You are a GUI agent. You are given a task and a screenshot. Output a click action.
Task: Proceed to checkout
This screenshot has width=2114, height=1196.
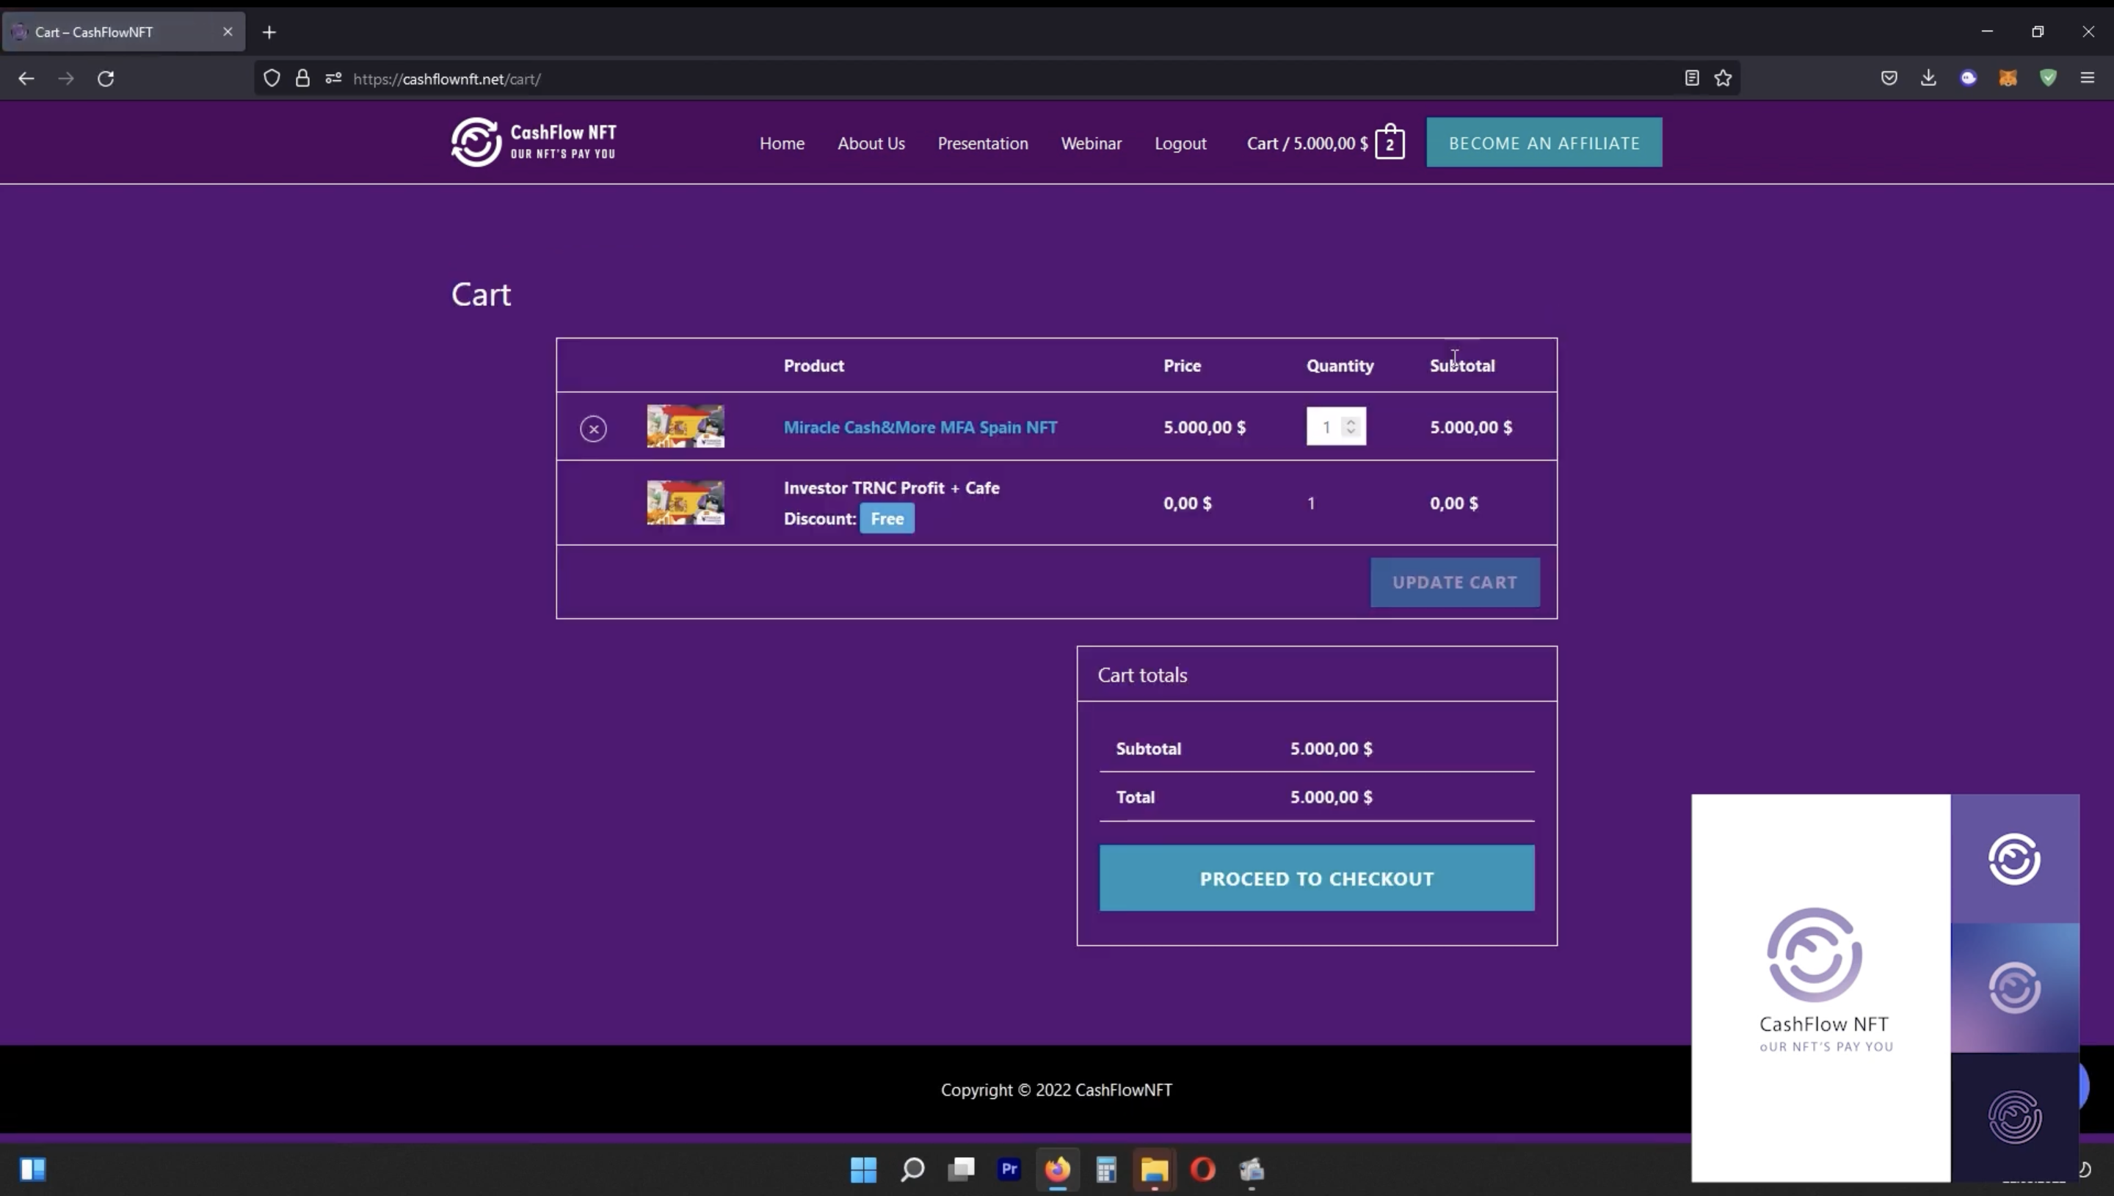pos(1316,878)
